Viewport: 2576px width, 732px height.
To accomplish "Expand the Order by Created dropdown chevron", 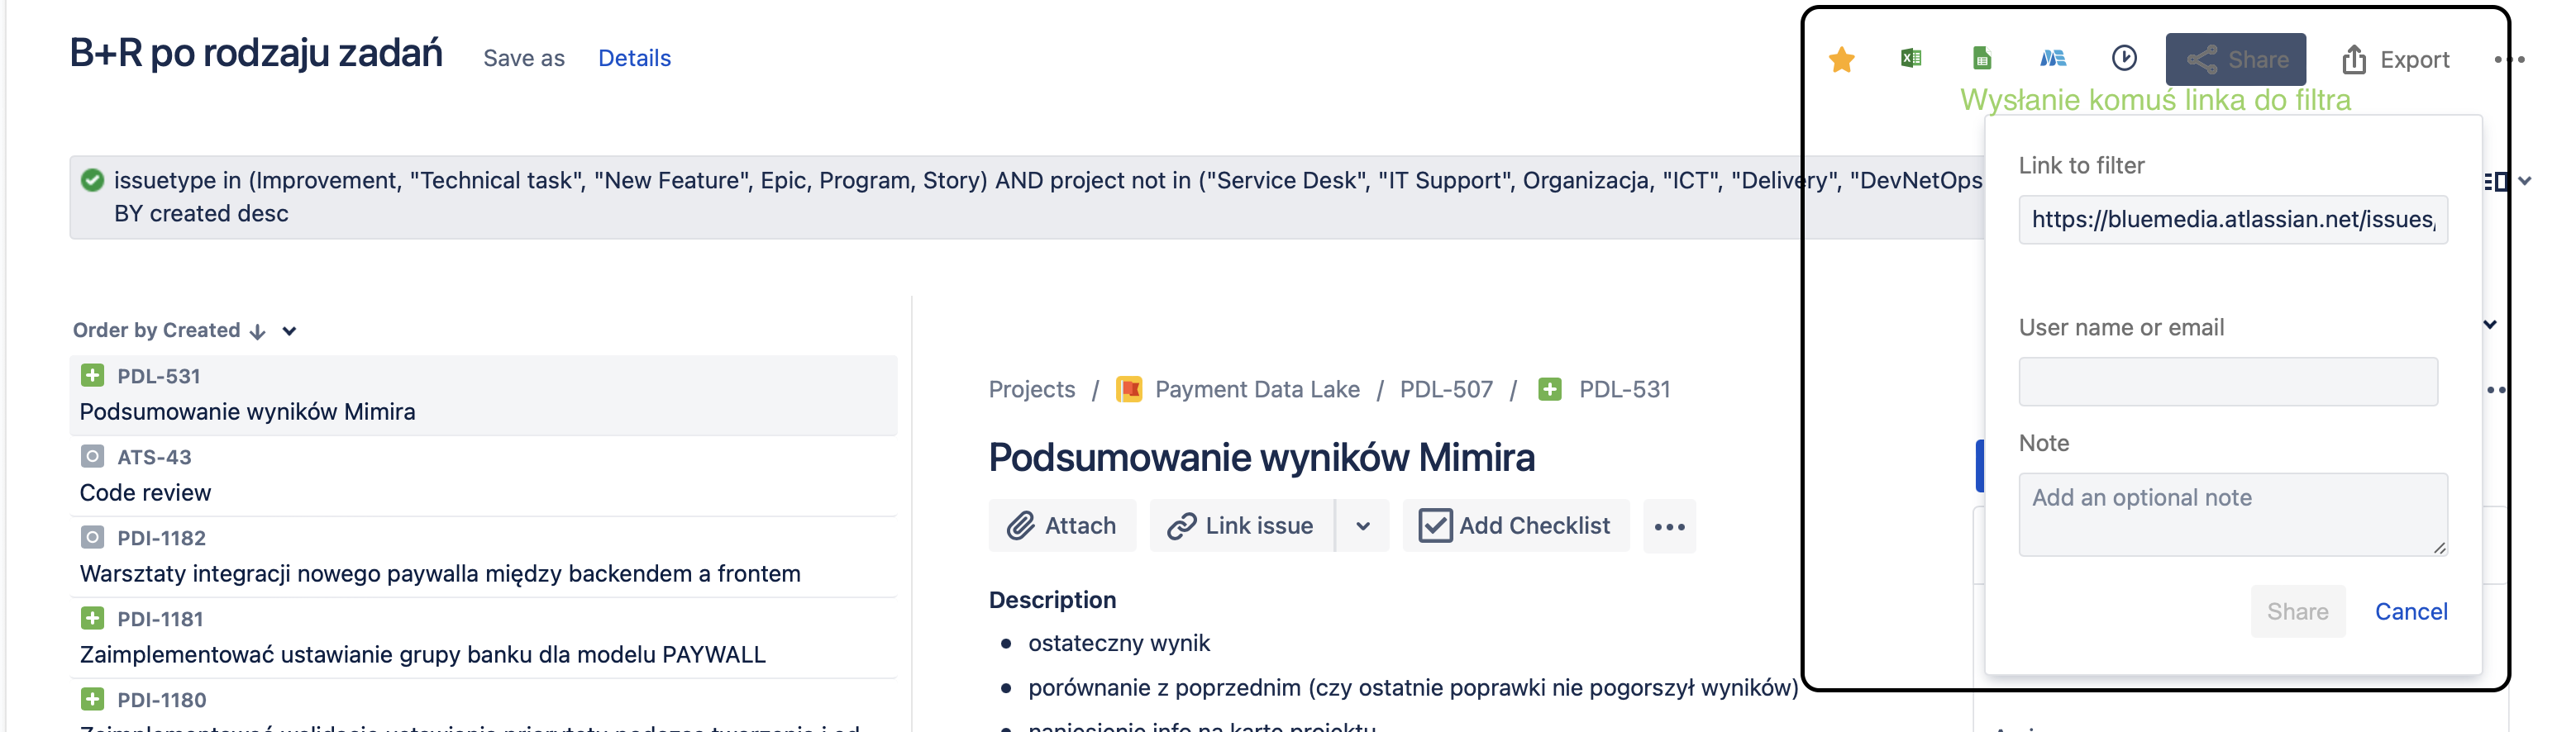I will pos(290,331).
